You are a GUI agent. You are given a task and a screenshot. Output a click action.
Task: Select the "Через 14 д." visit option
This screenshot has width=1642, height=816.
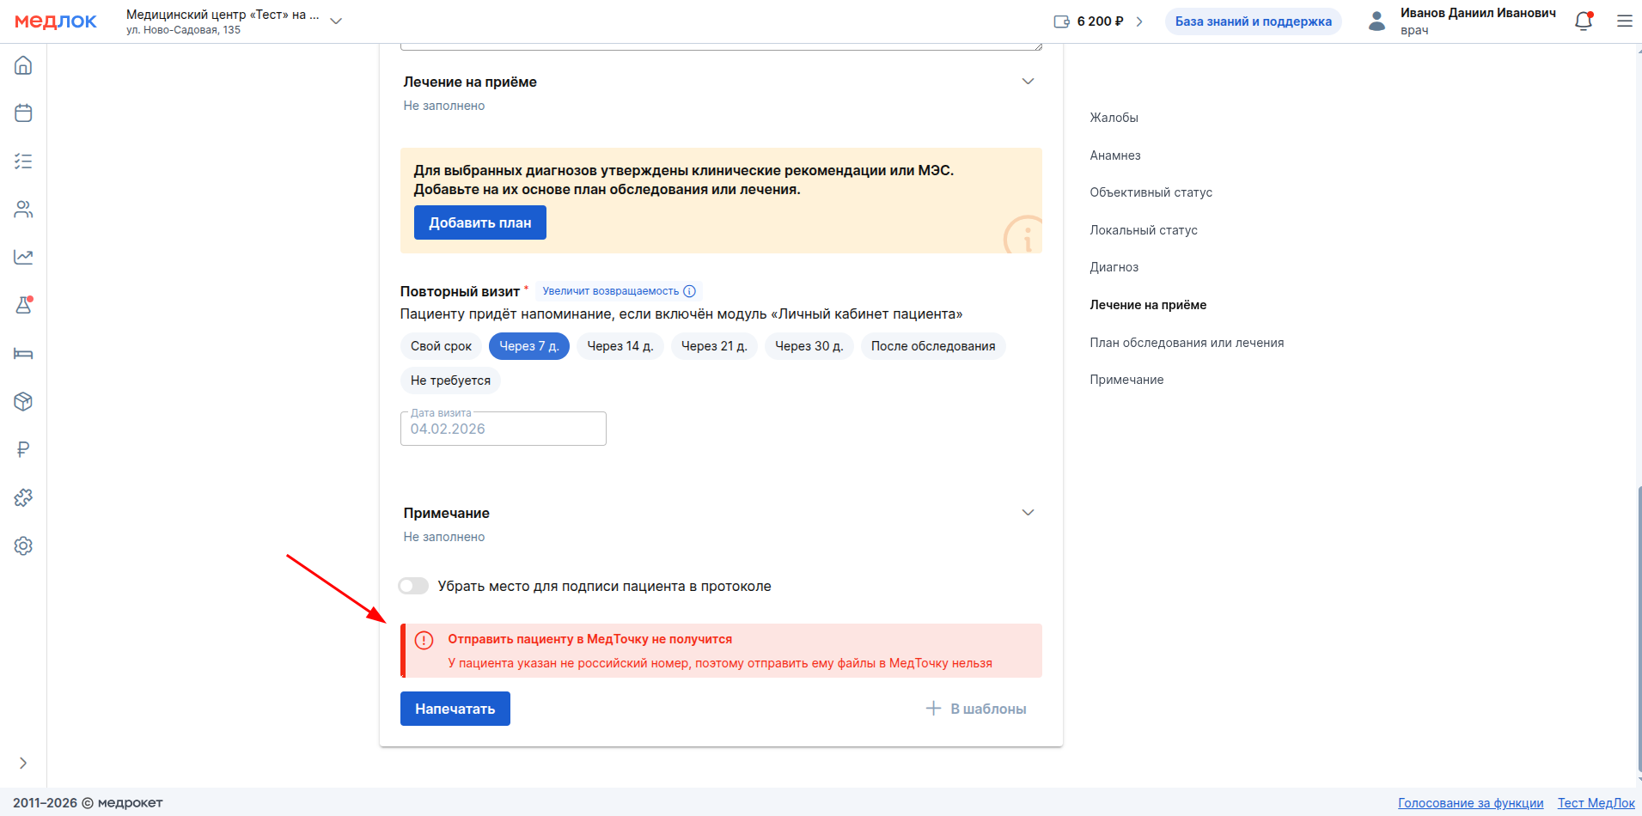(620, 346)
